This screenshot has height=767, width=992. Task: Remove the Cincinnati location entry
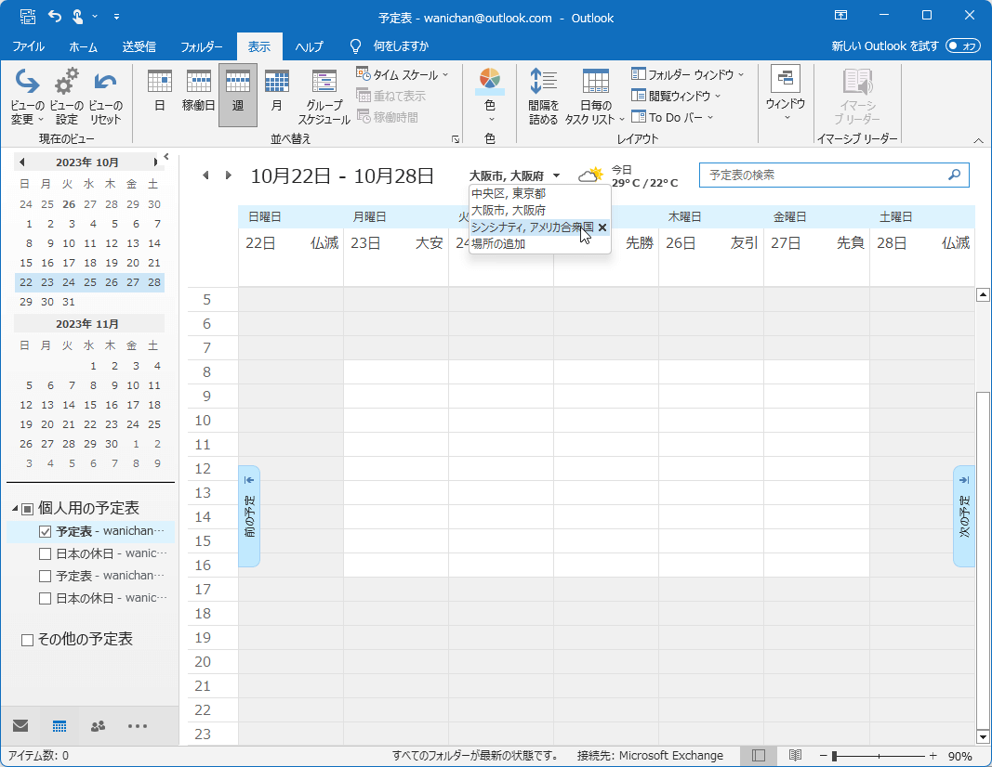[602, 227]
